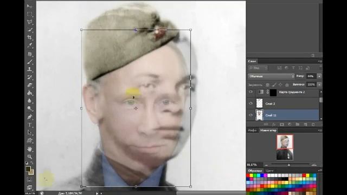Select the Brush tool
The width and height of the screenshot is (347, 195).
(29, 62)
